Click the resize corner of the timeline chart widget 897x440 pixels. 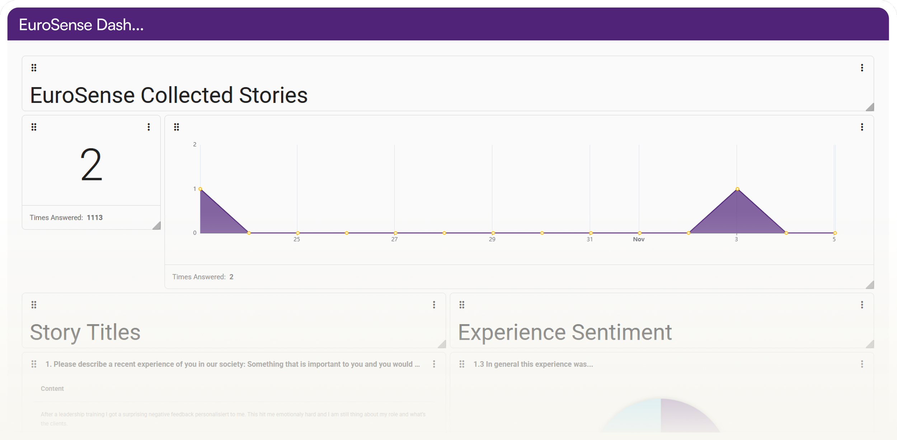(x=870, y=285)
